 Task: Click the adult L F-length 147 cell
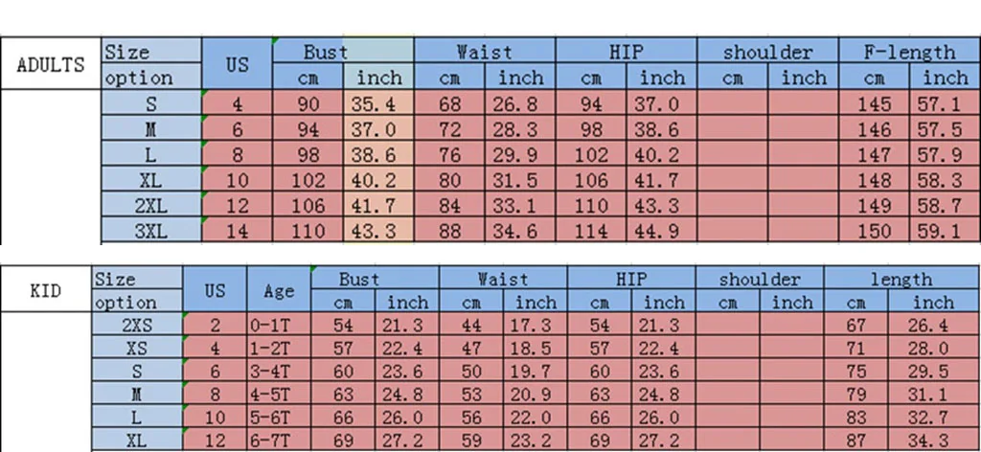click(x=874, y=154)
